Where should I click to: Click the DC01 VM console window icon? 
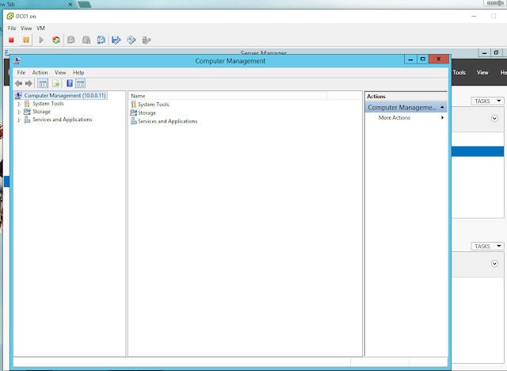(10, 16)
